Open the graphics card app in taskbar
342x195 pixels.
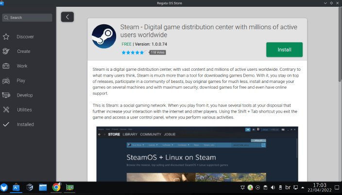coord(70,187)
